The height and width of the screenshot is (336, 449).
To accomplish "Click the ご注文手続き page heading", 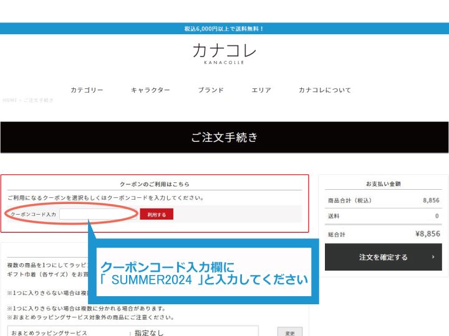I will pyautogui.click(x=224, y=137).
